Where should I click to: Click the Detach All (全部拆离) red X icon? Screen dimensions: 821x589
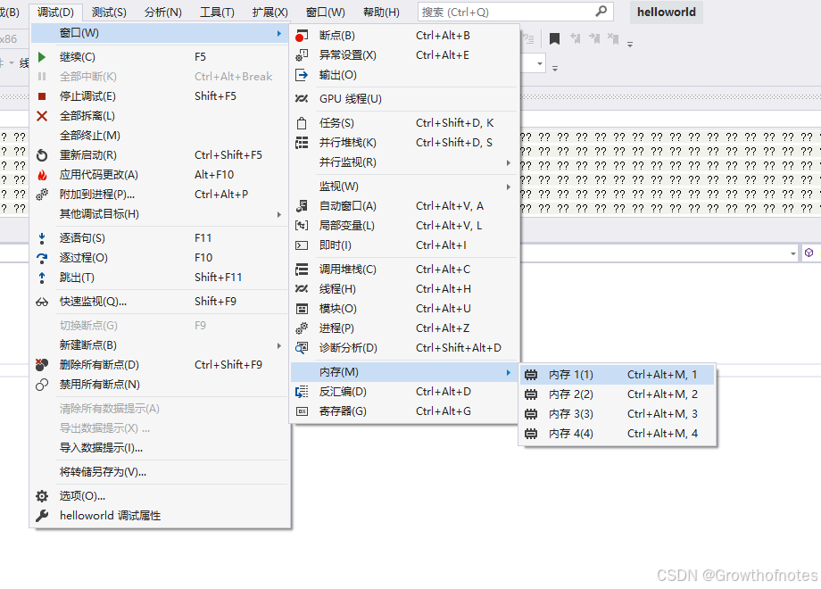click(x=42, y=116)
